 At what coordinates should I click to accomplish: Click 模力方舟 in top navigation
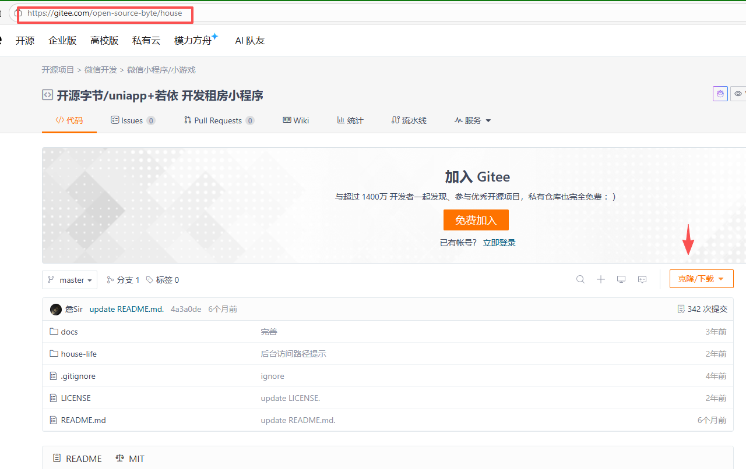click(193, 41)
